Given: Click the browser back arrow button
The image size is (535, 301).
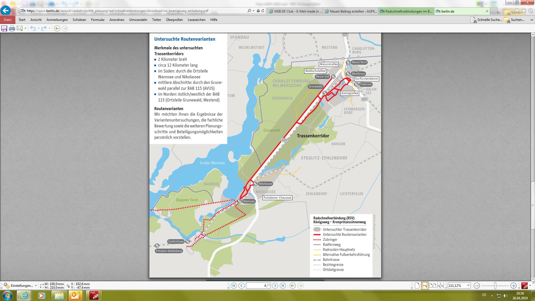Looking at the screenshot, I should (x=5, y=11).
